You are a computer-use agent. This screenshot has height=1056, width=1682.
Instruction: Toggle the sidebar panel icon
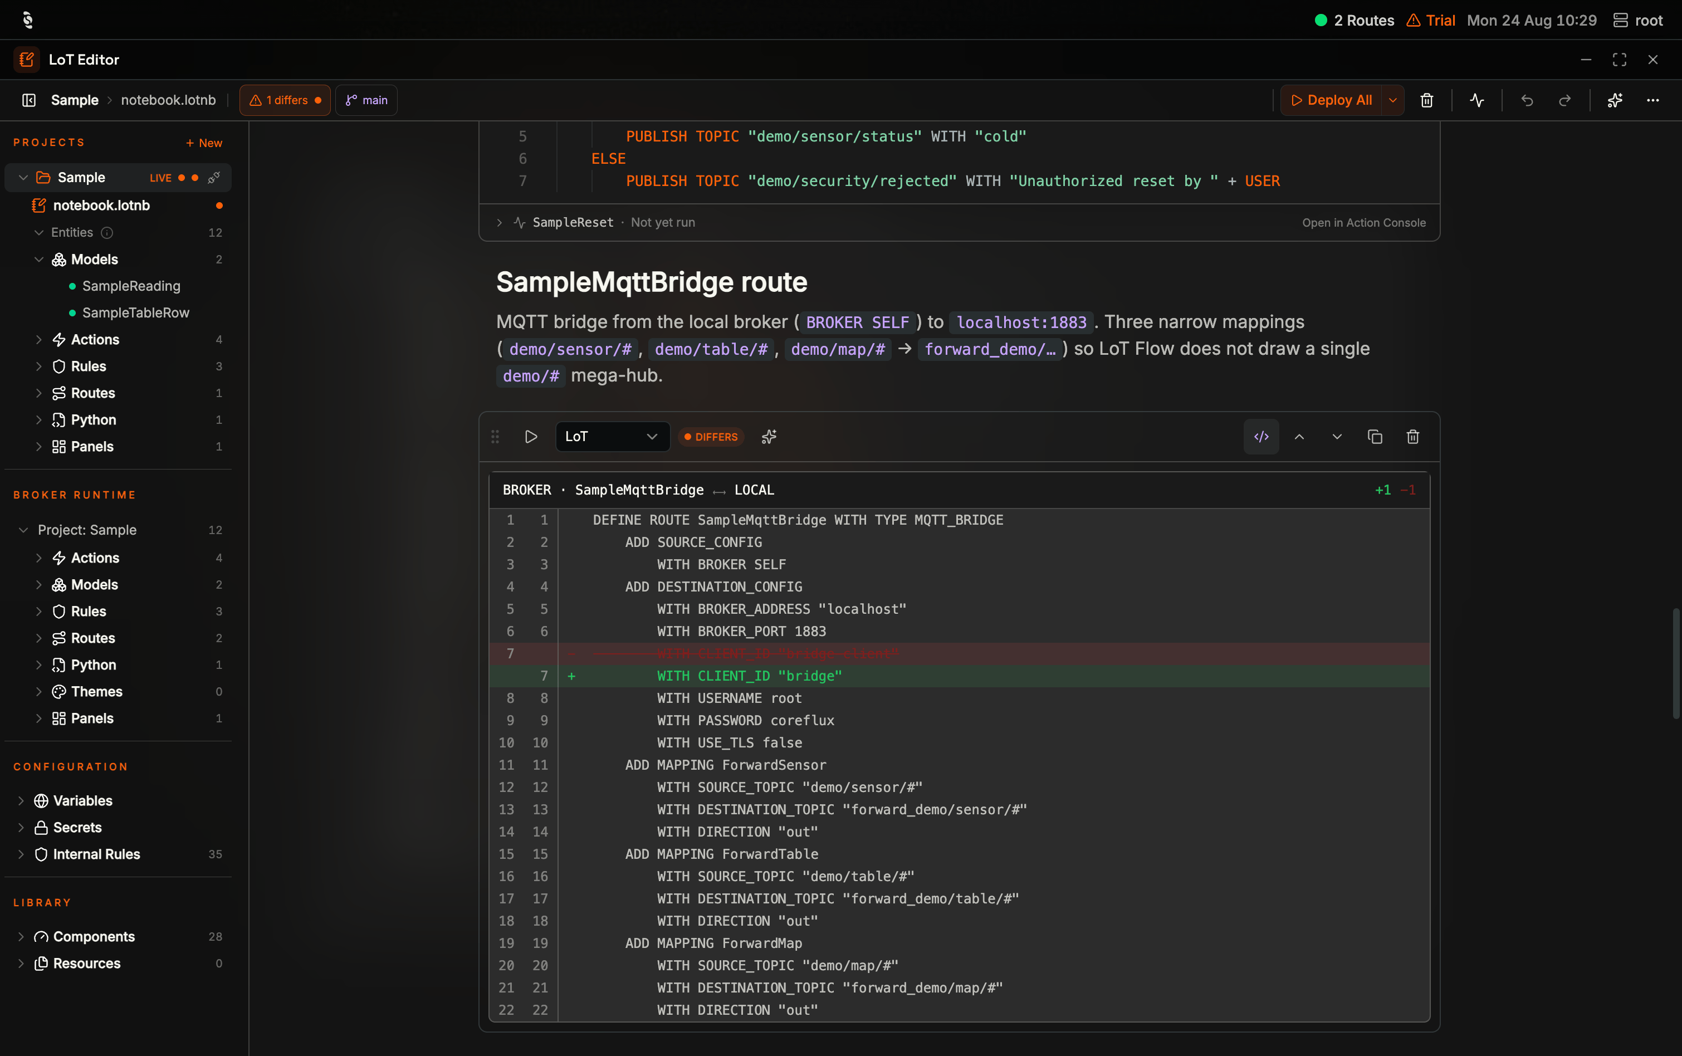(x=28, y=100)
